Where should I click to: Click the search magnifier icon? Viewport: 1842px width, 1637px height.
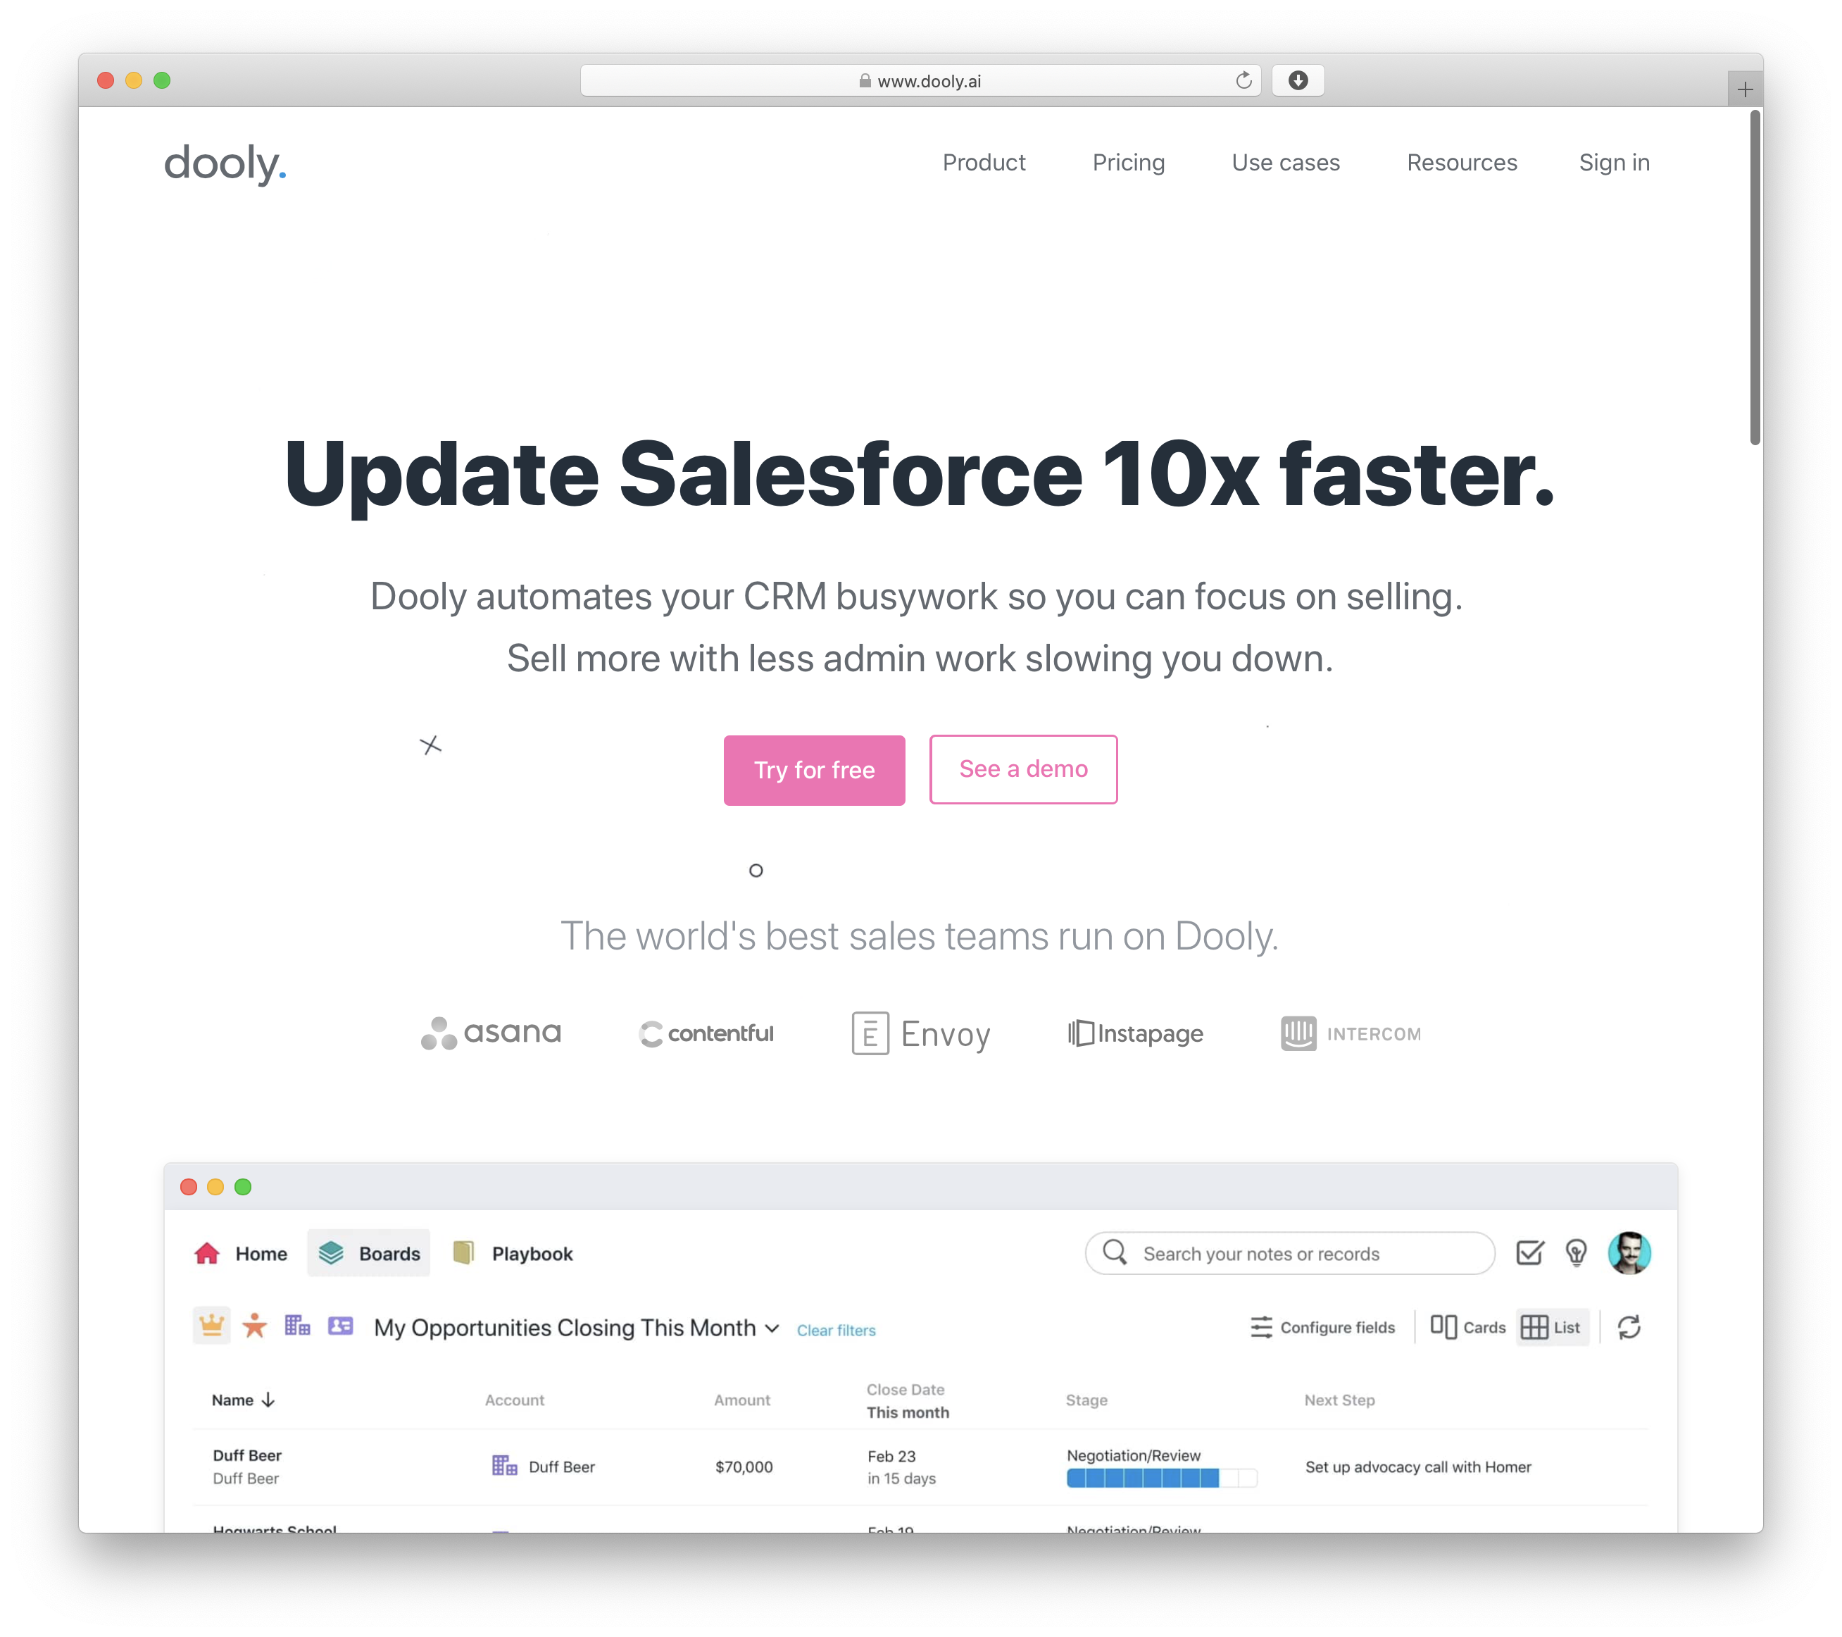(x=1115, y=1252)
